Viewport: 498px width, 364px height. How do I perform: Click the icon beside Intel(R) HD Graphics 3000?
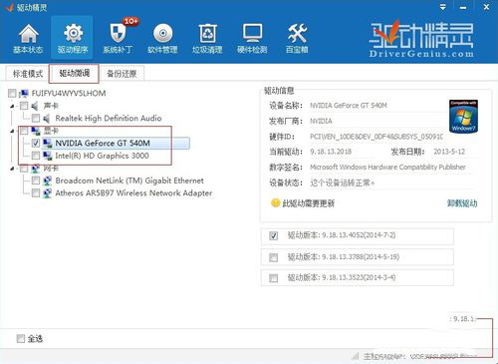click(x=47, y=156)
